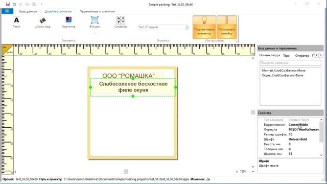Insert a Картинка image element
The height and width of the screenshot is (184, 327).
68,22
